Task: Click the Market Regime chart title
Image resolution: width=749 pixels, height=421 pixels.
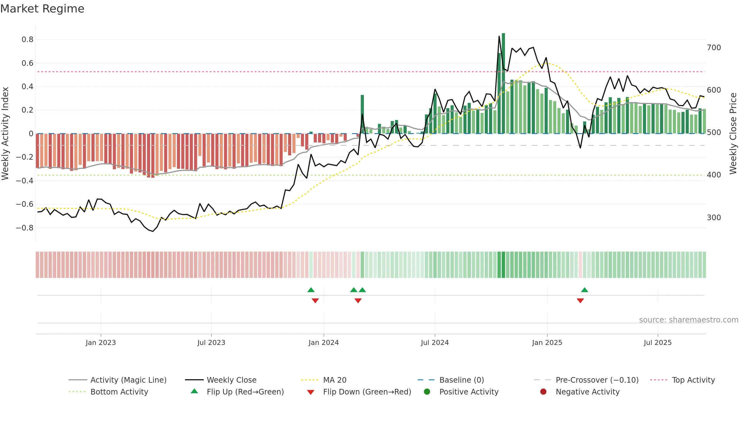Action: point(42,9)
